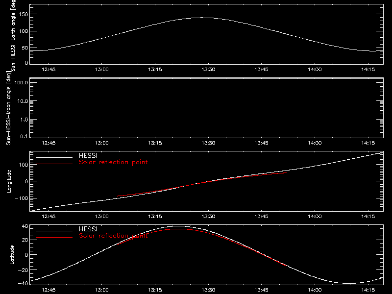The image size is (392, 294).
Task: Click 14:15 time label under Latitude plot
Action: [368, 290]
